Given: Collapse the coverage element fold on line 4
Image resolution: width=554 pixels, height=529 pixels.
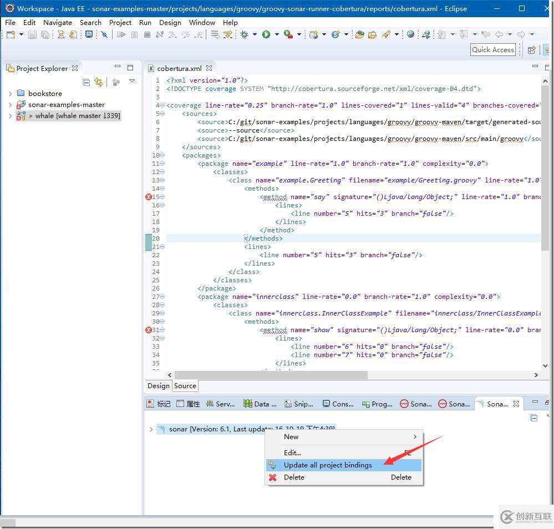Looking at the screenshot, I should tap(162, 105).
